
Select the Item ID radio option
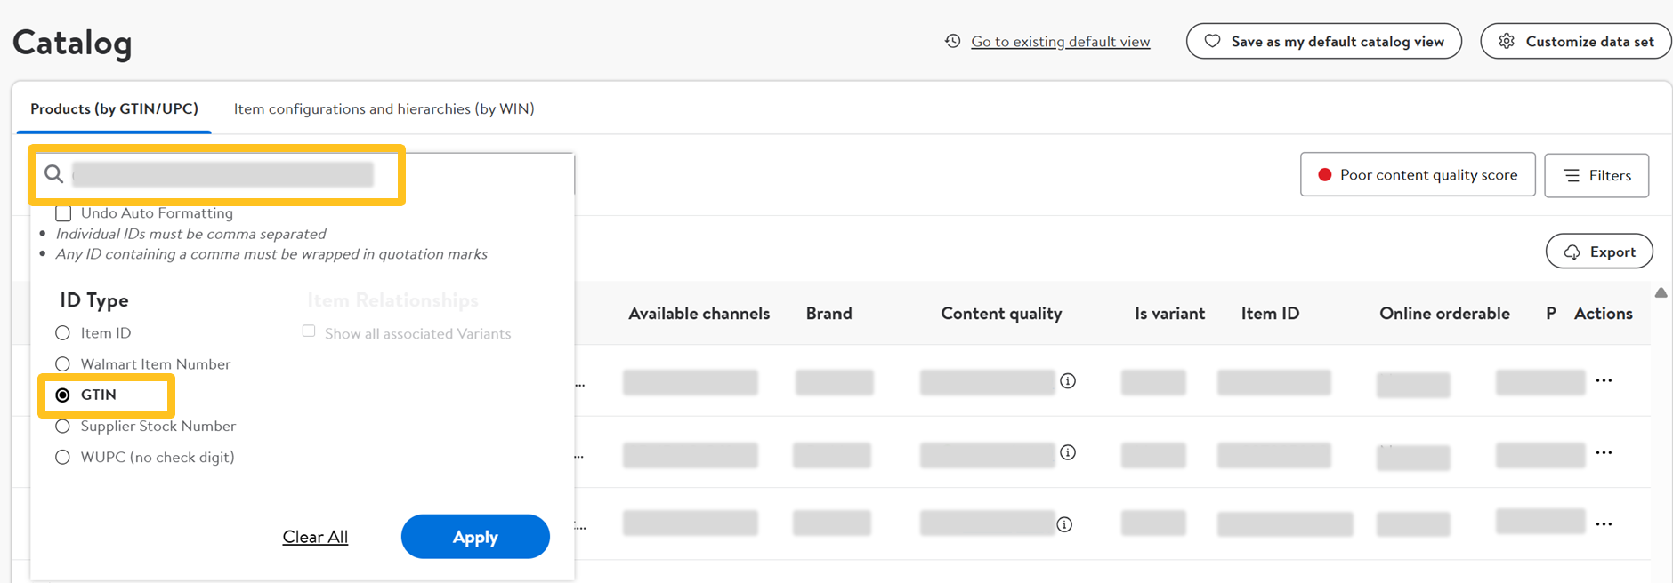tap(62, 333)
